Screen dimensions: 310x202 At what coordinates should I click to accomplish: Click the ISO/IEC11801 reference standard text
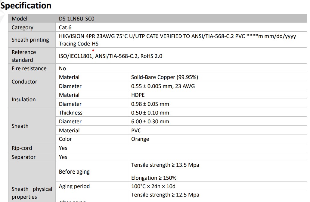tap(76, 56)
